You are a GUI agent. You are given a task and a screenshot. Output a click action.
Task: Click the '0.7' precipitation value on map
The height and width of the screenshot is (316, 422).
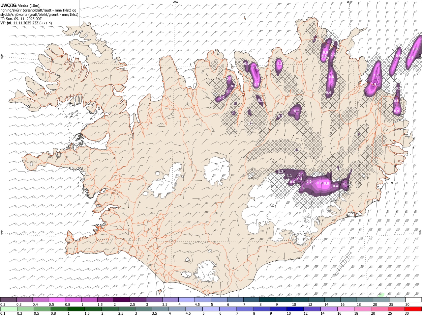click(x=256, y=85)
